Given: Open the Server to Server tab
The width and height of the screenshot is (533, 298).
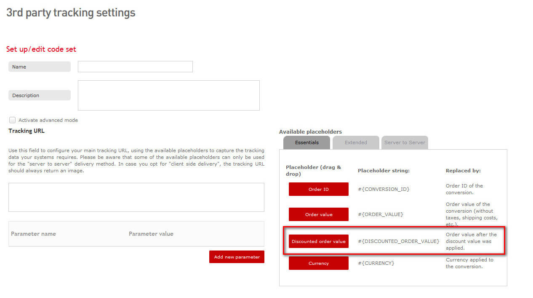Looking at the screenshot, I should tap(405, 142).
